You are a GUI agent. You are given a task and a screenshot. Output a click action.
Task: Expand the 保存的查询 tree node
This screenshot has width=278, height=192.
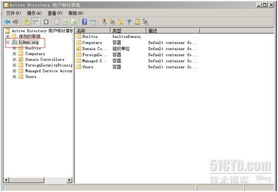[7, 36]
